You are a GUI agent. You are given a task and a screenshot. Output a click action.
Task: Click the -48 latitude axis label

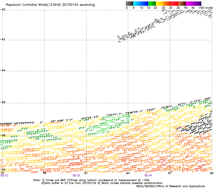click(3, 135)
